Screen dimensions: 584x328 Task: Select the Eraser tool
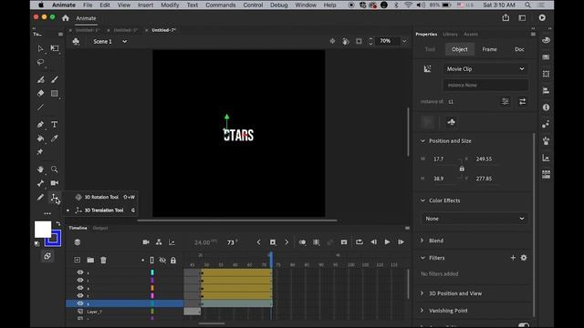coord(40,93)
